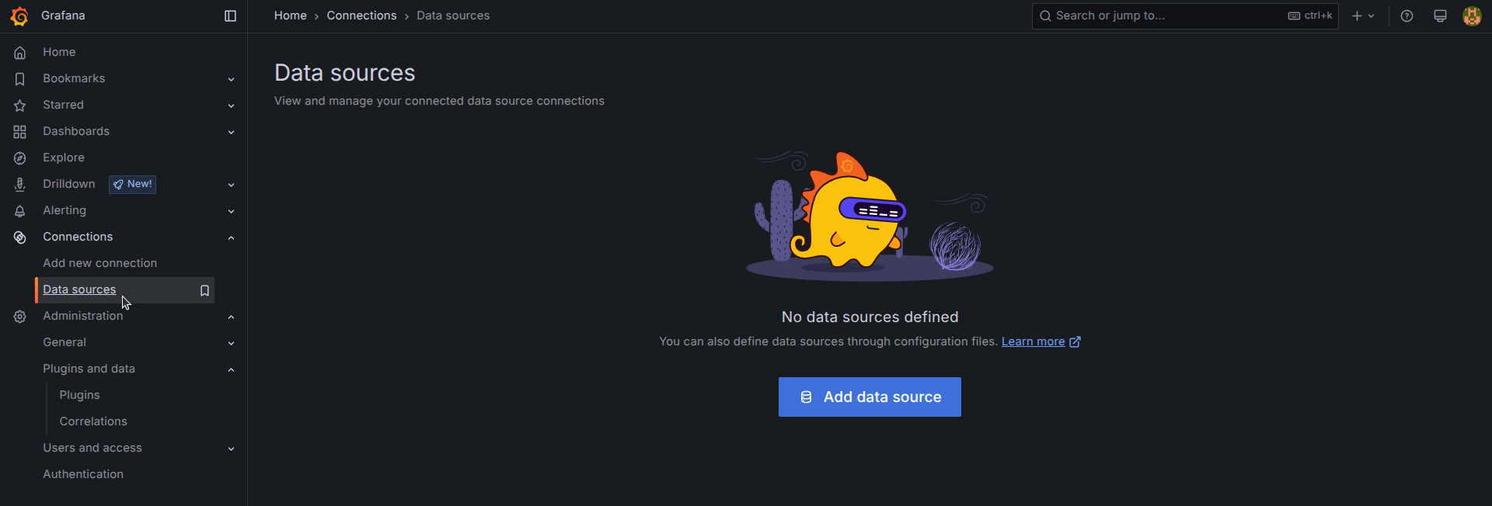The image size is (1492, 506).
Task: Click the Add data source button
Action: pyautogui.click(x=870, y=397)
